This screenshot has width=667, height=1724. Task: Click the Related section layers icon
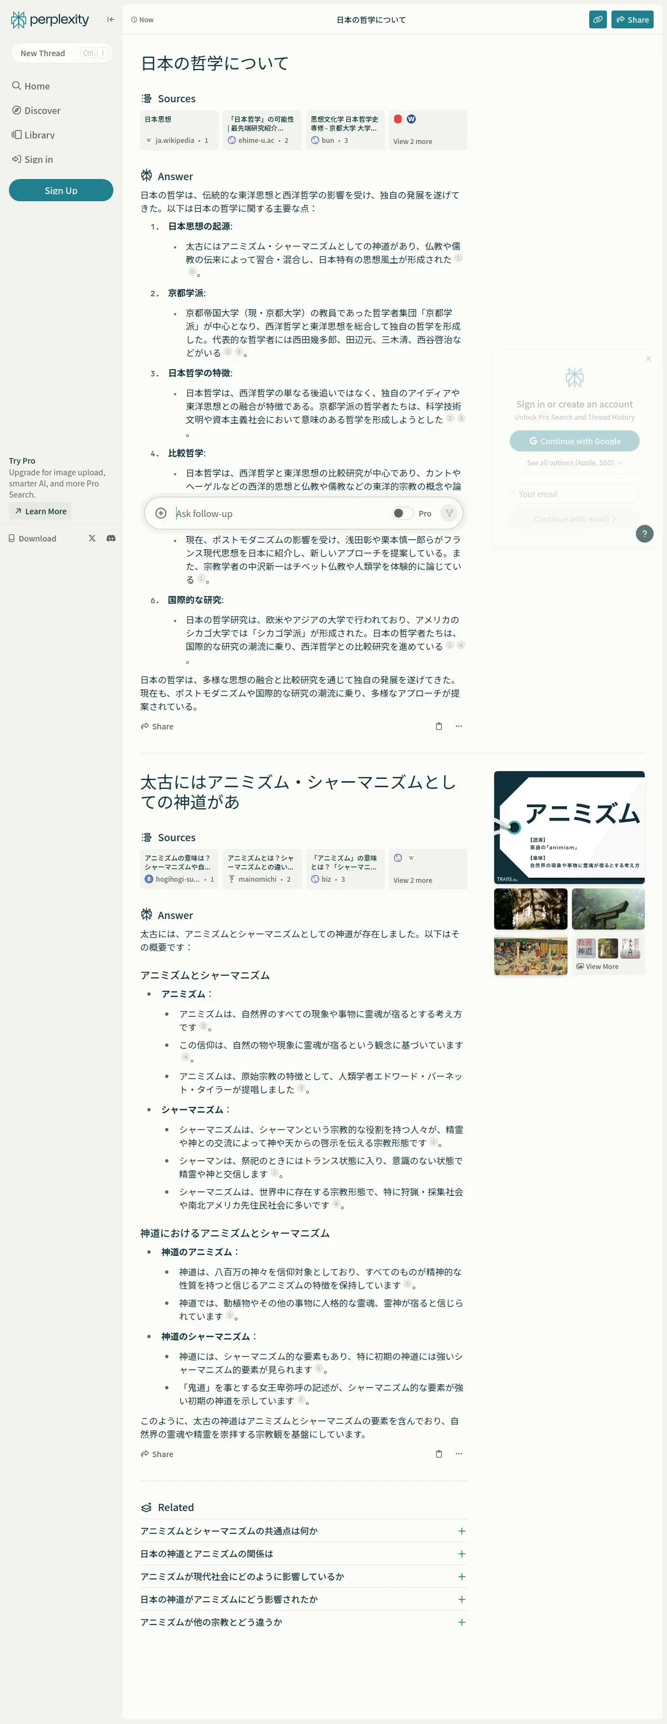pyautogui.click(x=147, y=1507)
